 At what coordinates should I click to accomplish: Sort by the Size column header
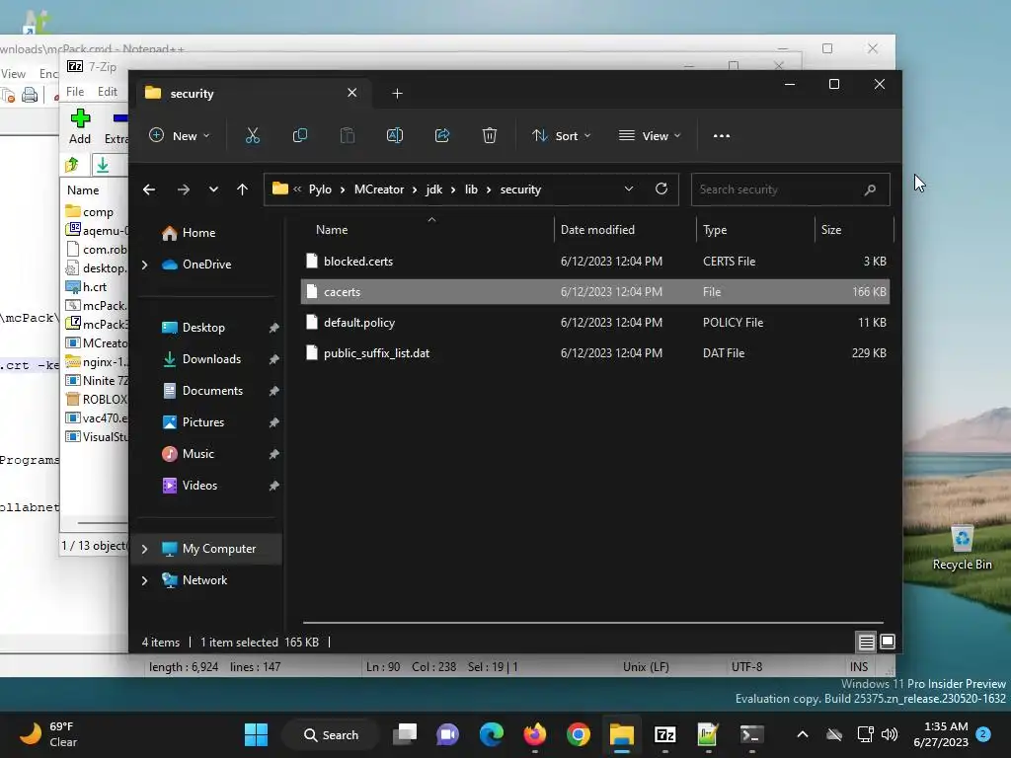pyautogui.click(x=854, y=230)
